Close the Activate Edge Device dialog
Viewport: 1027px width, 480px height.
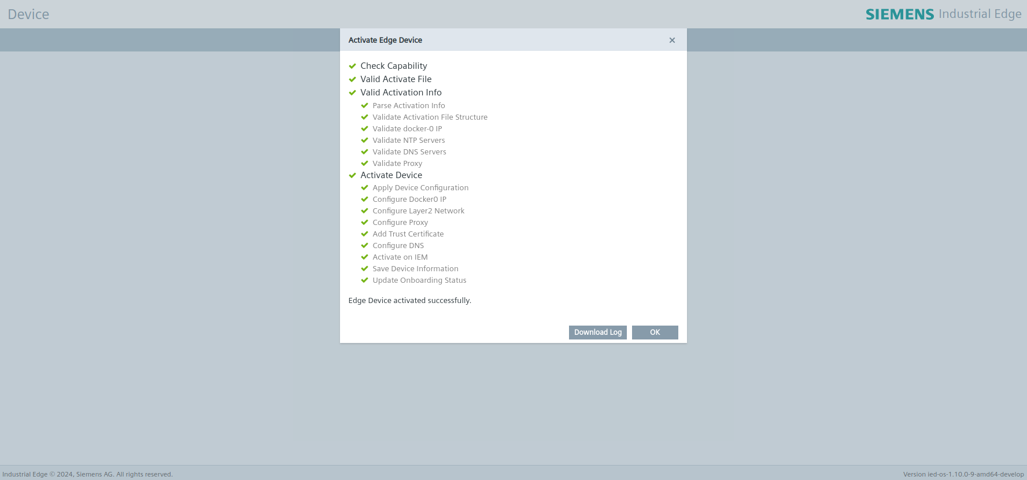click(x=672, y=40)
